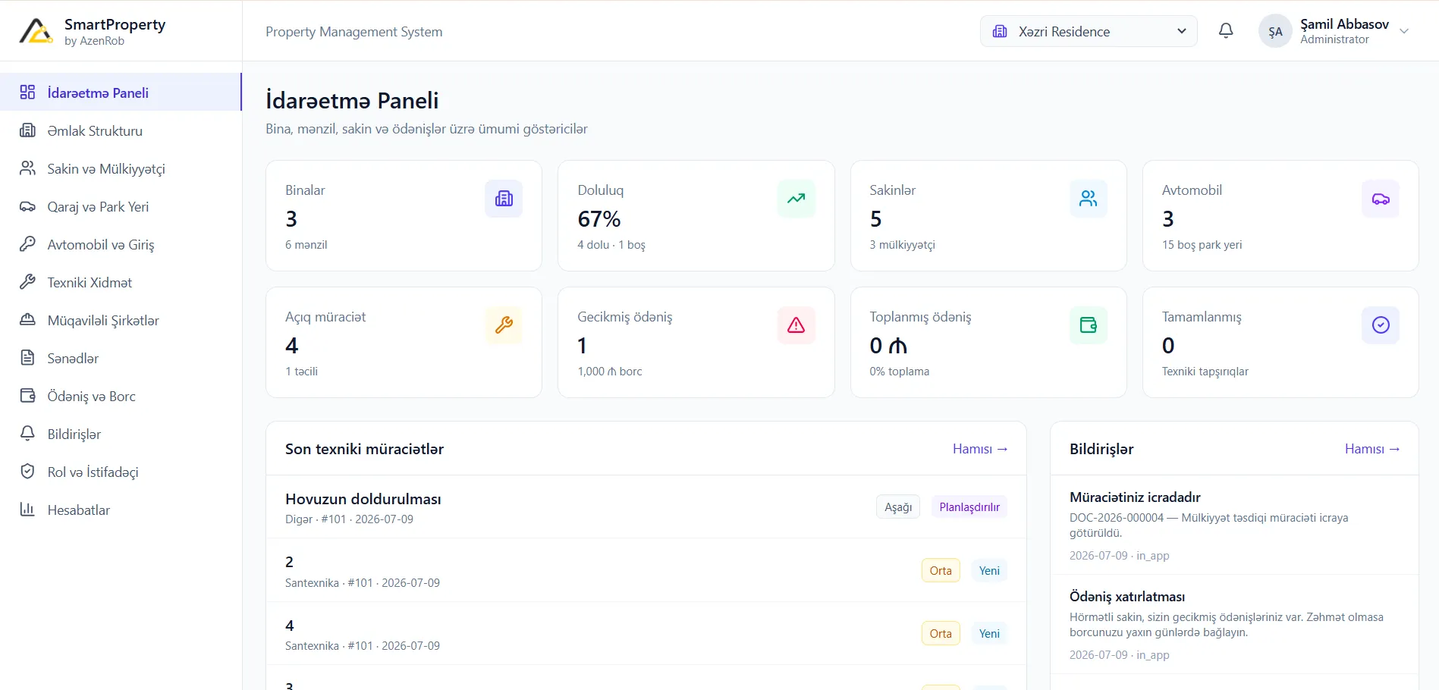The height and width of the screenshot is (690, 1439).
Task: Click the SmartProperty logo icon
Action: 36,31
